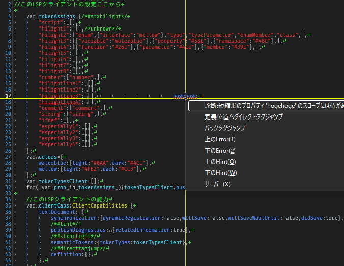Click line number 17 in the gutter

click(x=8, y=96)
